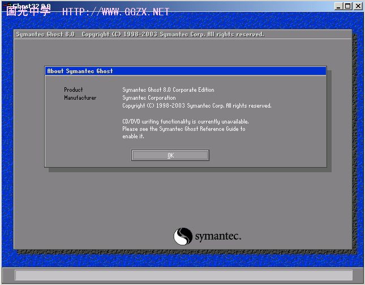
Task: Click 'Symantec Corporation' text
Action: [x=149, y=97]
